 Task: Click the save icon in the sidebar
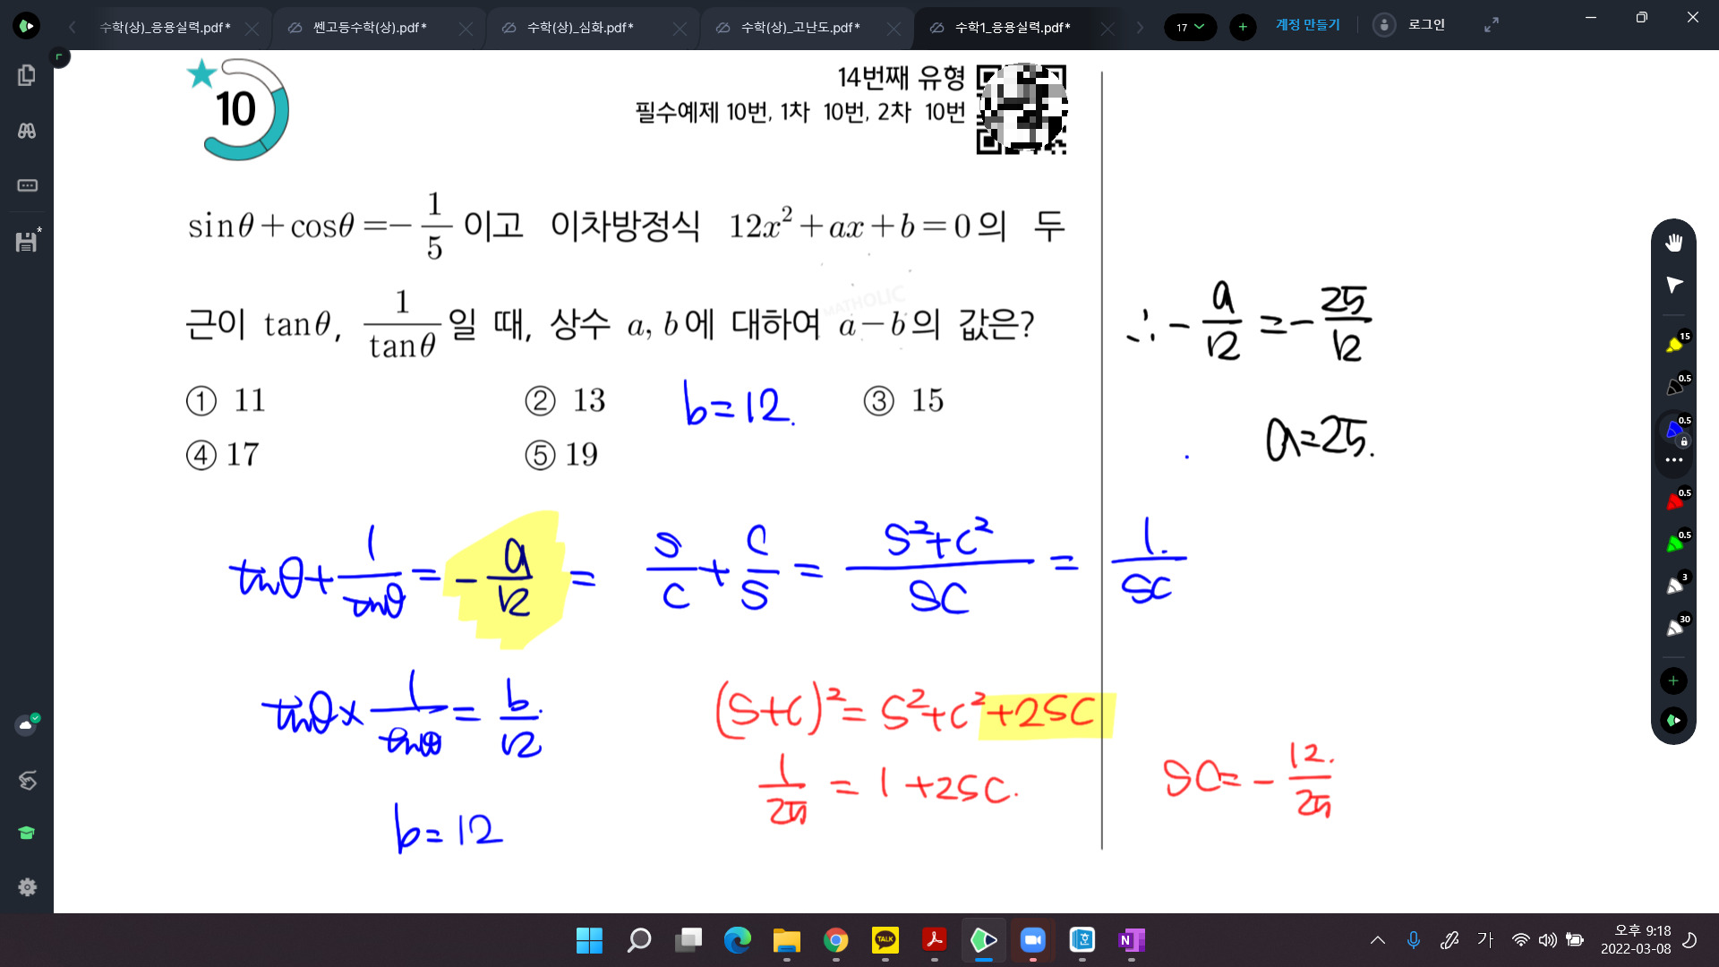[27, 242]
